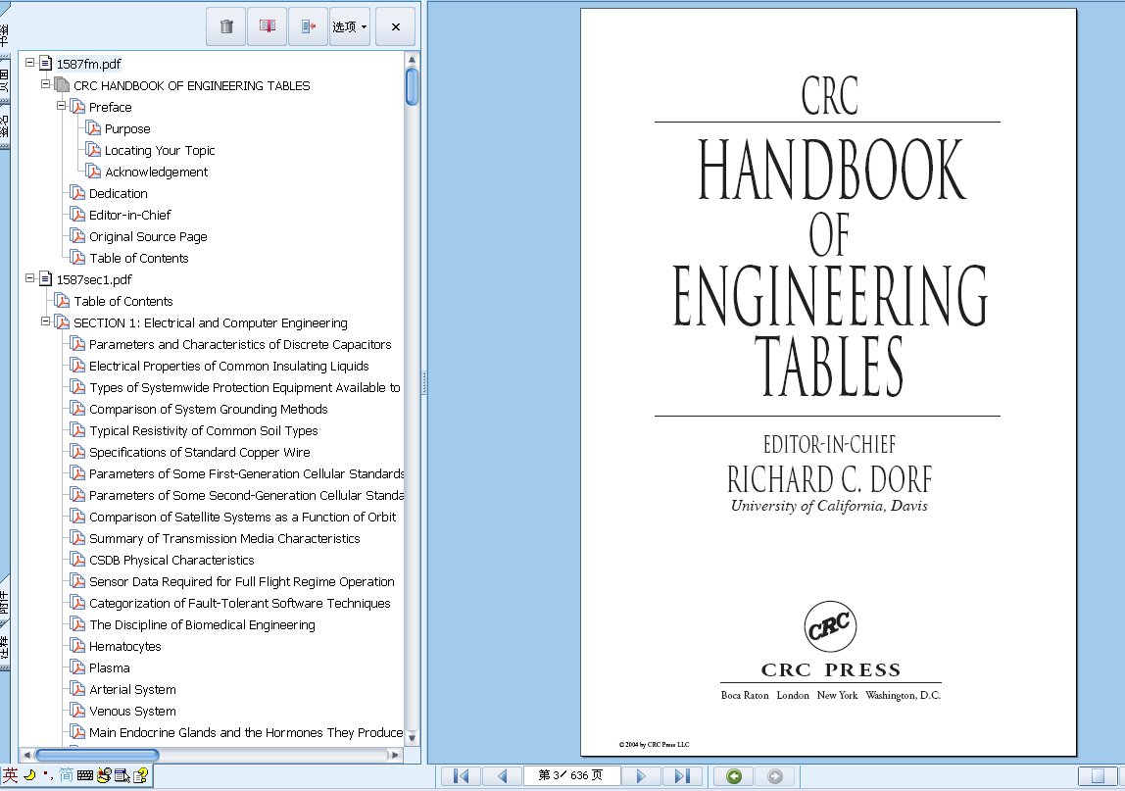This screenshot has height=791, width=1125.
Task: Open the 选项 options dropdown
Action: 350,26
